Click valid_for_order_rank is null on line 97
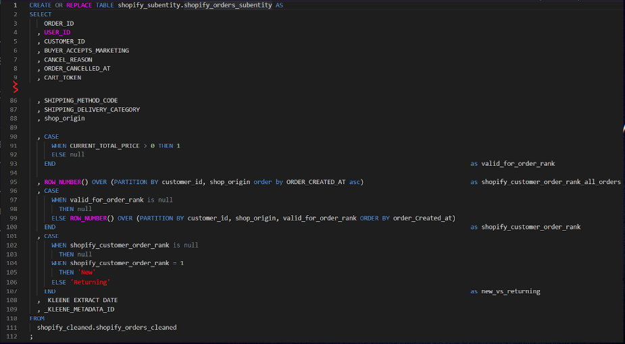Viewport: 625px width, 344px height. 121,200
